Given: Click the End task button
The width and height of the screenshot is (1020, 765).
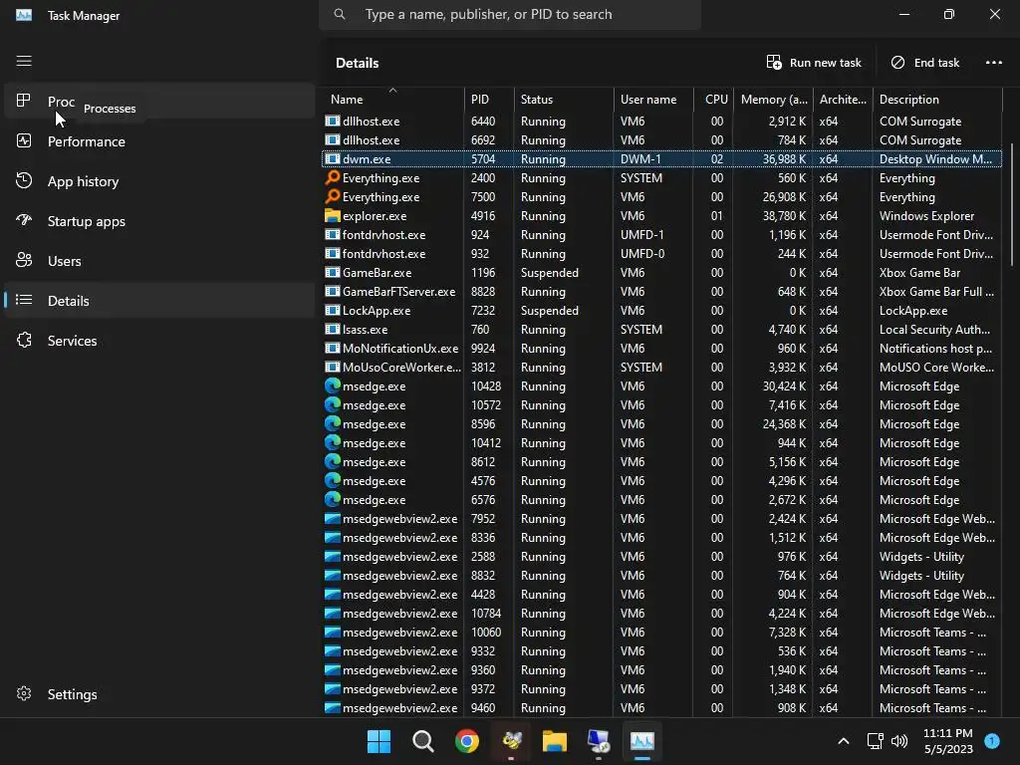Looking at the screenshot, I should (924, 63).
